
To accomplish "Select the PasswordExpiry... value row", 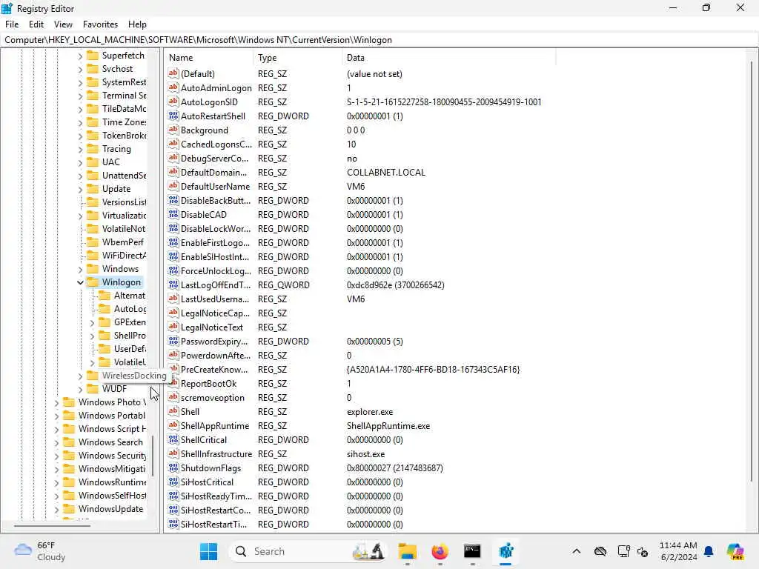I will (x=214, y=341).
